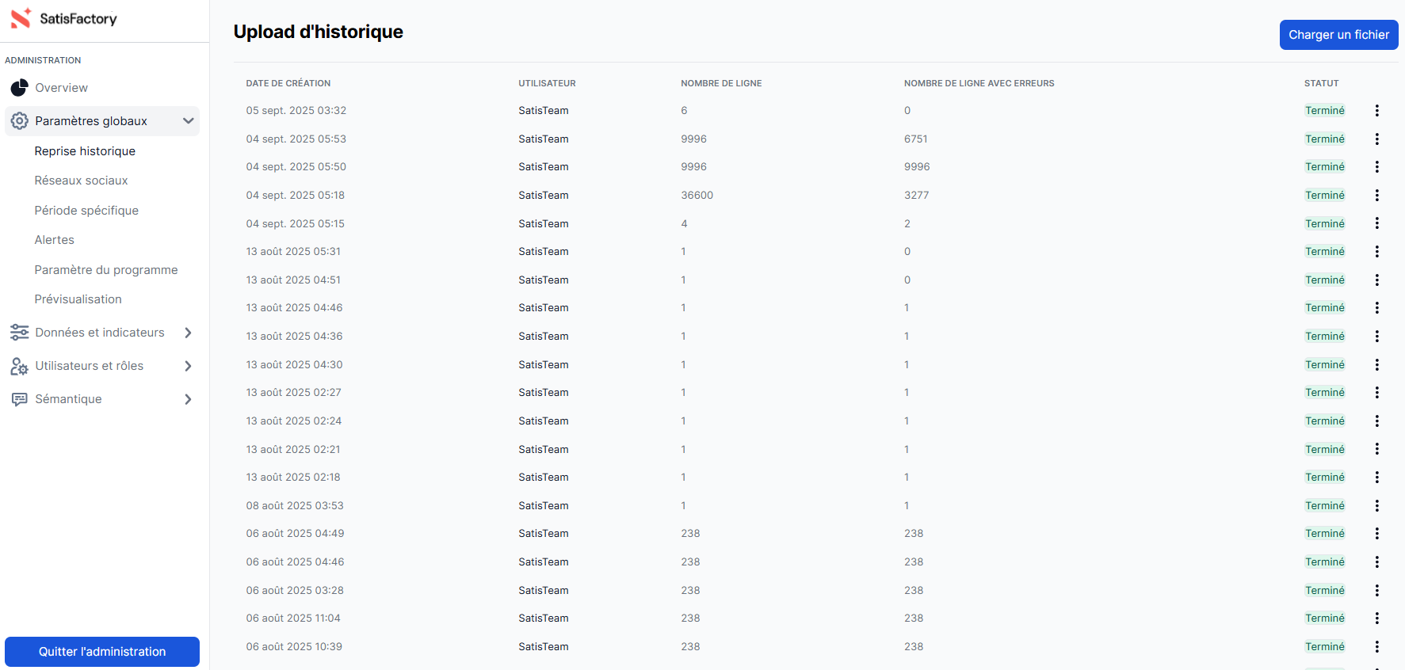Open the Réseaux sociaux menu item

pos(81,181)
